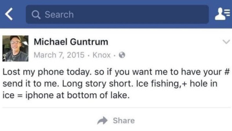Click the curved Share arrow icon
Viewport: 232px width, 131px height.
(x=102, y=121)
